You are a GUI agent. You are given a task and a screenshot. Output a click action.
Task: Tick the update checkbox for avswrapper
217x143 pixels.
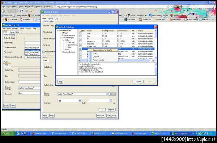coord(80,41)
